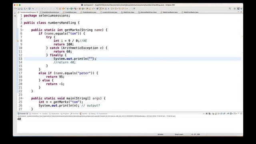Click the Smart Insert status bar entry
Image resolution: width=256 pixels, height=144 pixels.
(179, 134)
